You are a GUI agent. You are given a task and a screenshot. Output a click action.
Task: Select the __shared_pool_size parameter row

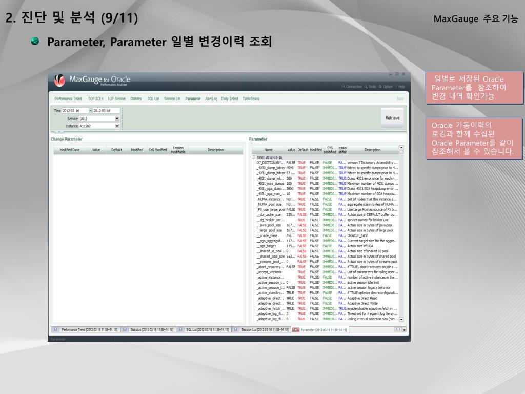(327, 257)
